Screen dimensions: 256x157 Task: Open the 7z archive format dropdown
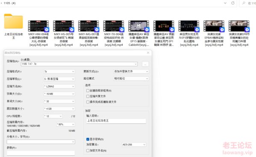pyautogui.click(x=59, y=72)
